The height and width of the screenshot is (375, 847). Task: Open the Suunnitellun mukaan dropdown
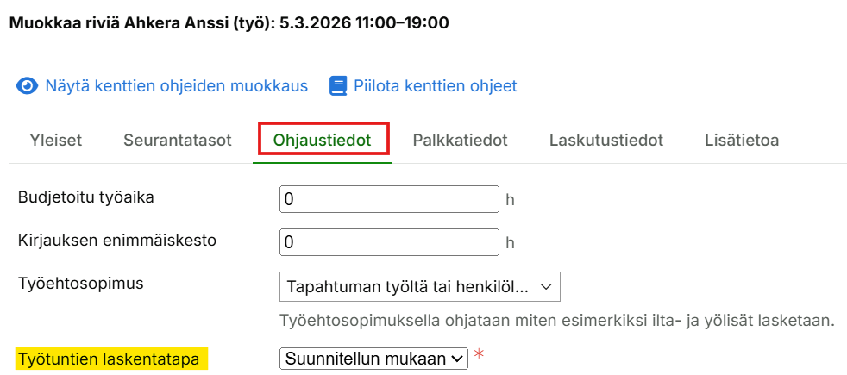(373, 359)
